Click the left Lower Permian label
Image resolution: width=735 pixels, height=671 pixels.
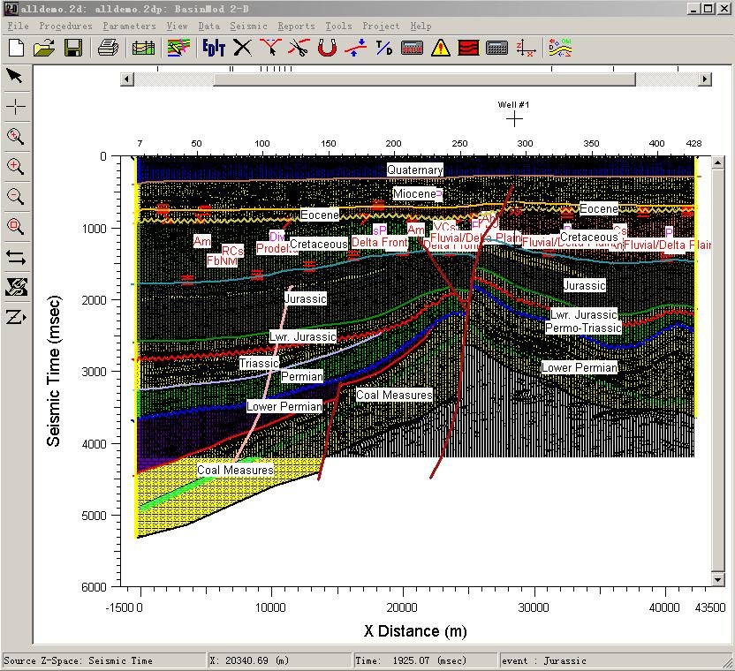pos(284,406)
